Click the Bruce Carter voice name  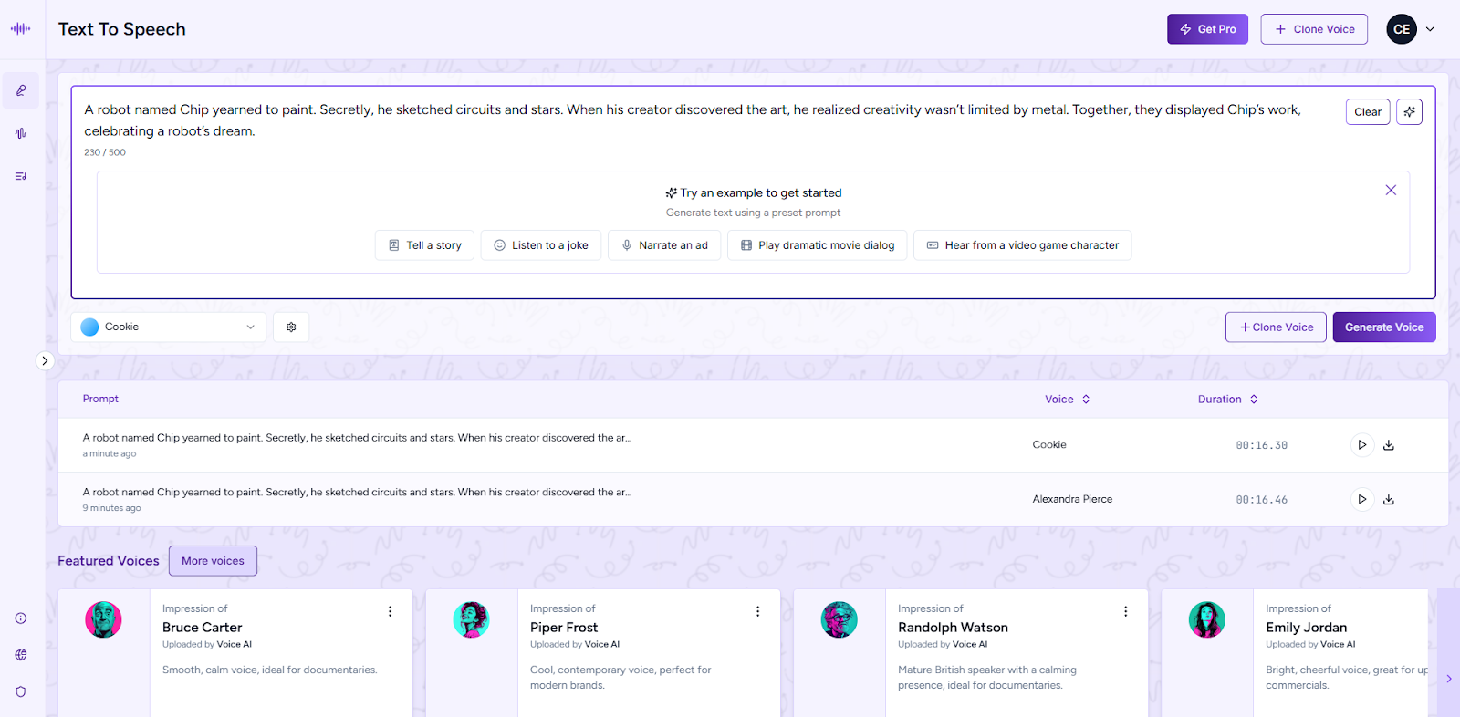[203, 628]
